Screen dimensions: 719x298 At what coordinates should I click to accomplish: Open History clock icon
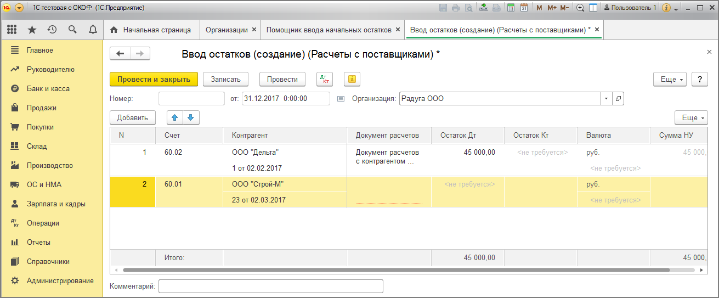tap(52, 30)
